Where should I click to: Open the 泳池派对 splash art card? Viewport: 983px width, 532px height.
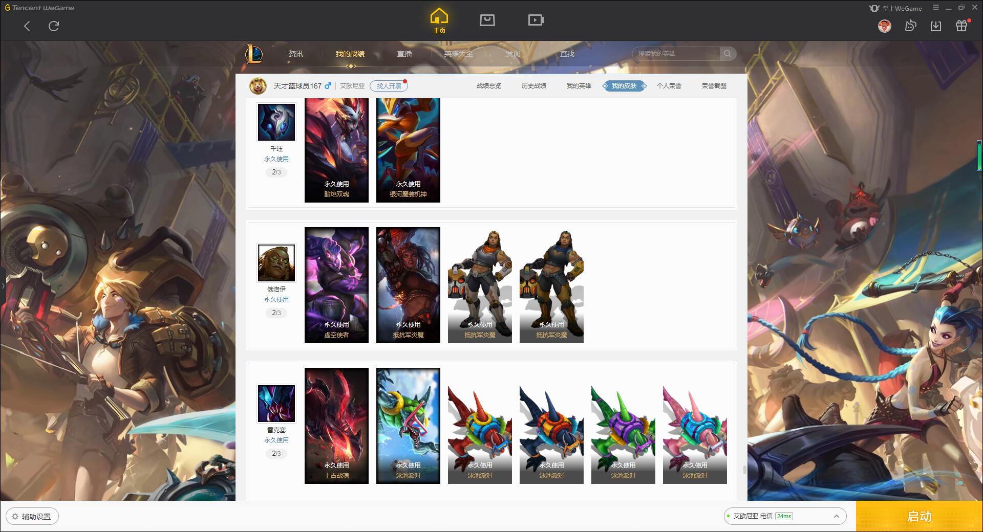tap(408, 426)
